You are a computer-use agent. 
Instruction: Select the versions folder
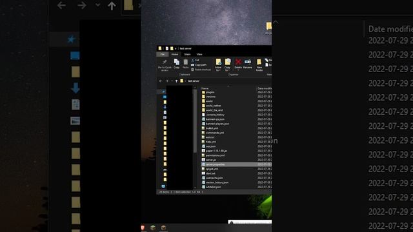[208, 97]
